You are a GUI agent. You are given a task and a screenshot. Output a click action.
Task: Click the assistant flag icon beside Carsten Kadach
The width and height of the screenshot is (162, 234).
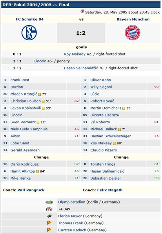pyautogui.click(x=49, y=230)
